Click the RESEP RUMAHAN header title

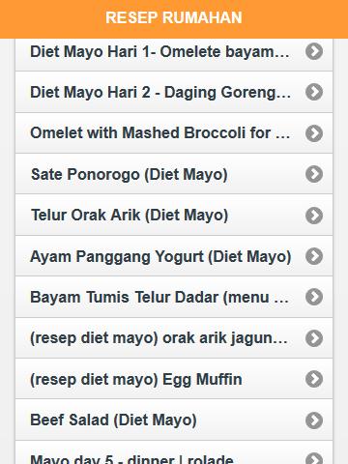174,17
